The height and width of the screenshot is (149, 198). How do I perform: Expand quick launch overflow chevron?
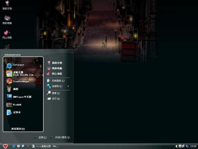[28, 146]
